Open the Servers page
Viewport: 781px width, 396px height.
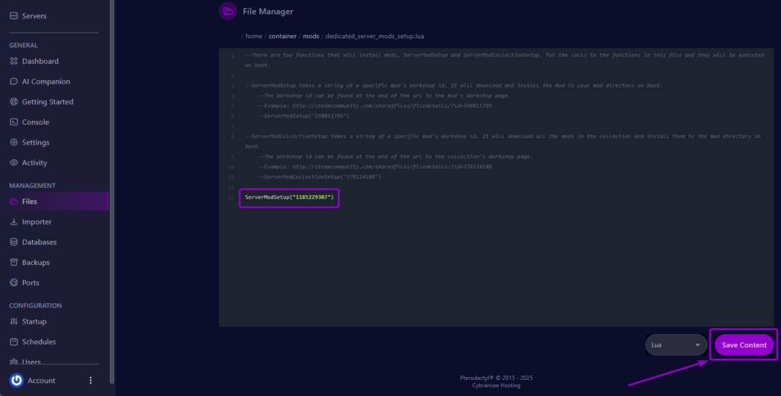coord(34,16)
